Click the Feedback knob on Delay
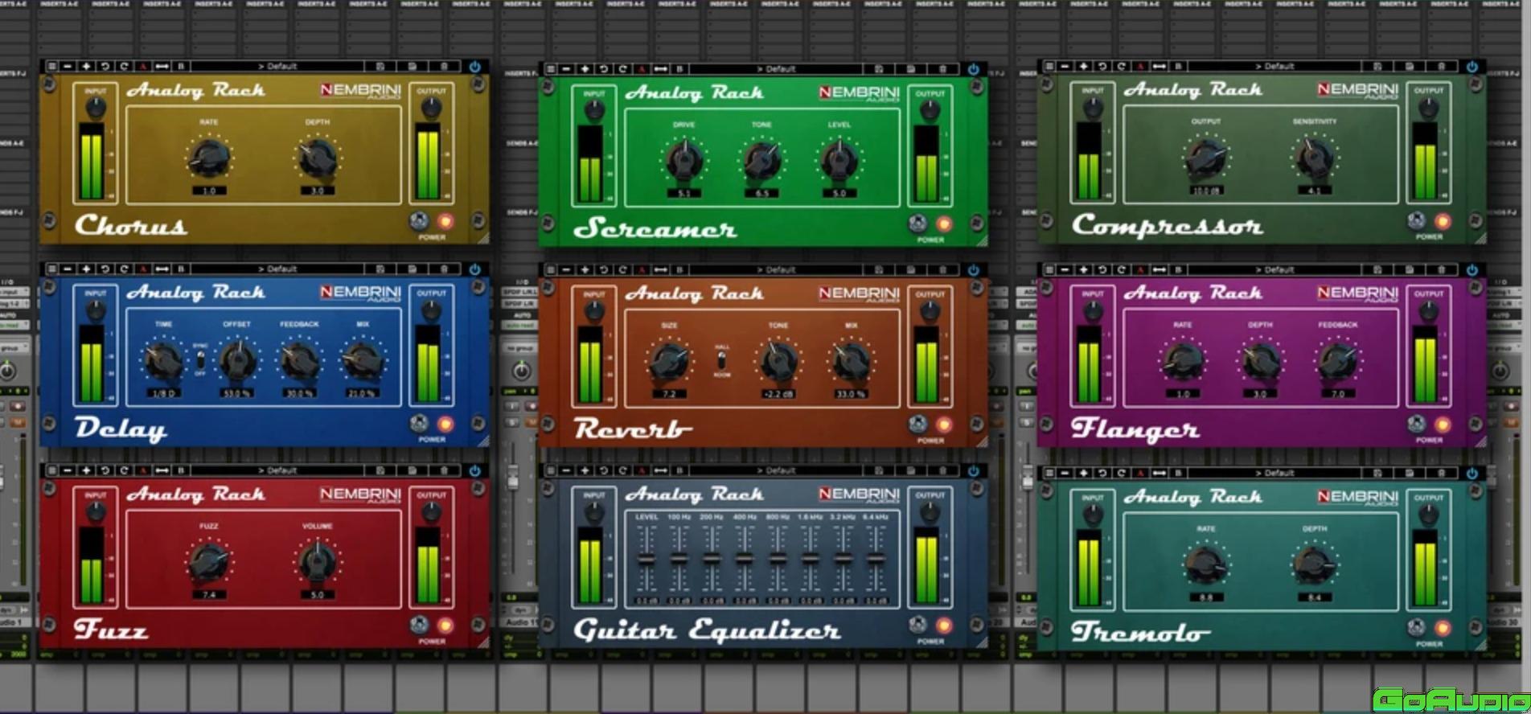The image size is (1531, 714). click(299, 361)
